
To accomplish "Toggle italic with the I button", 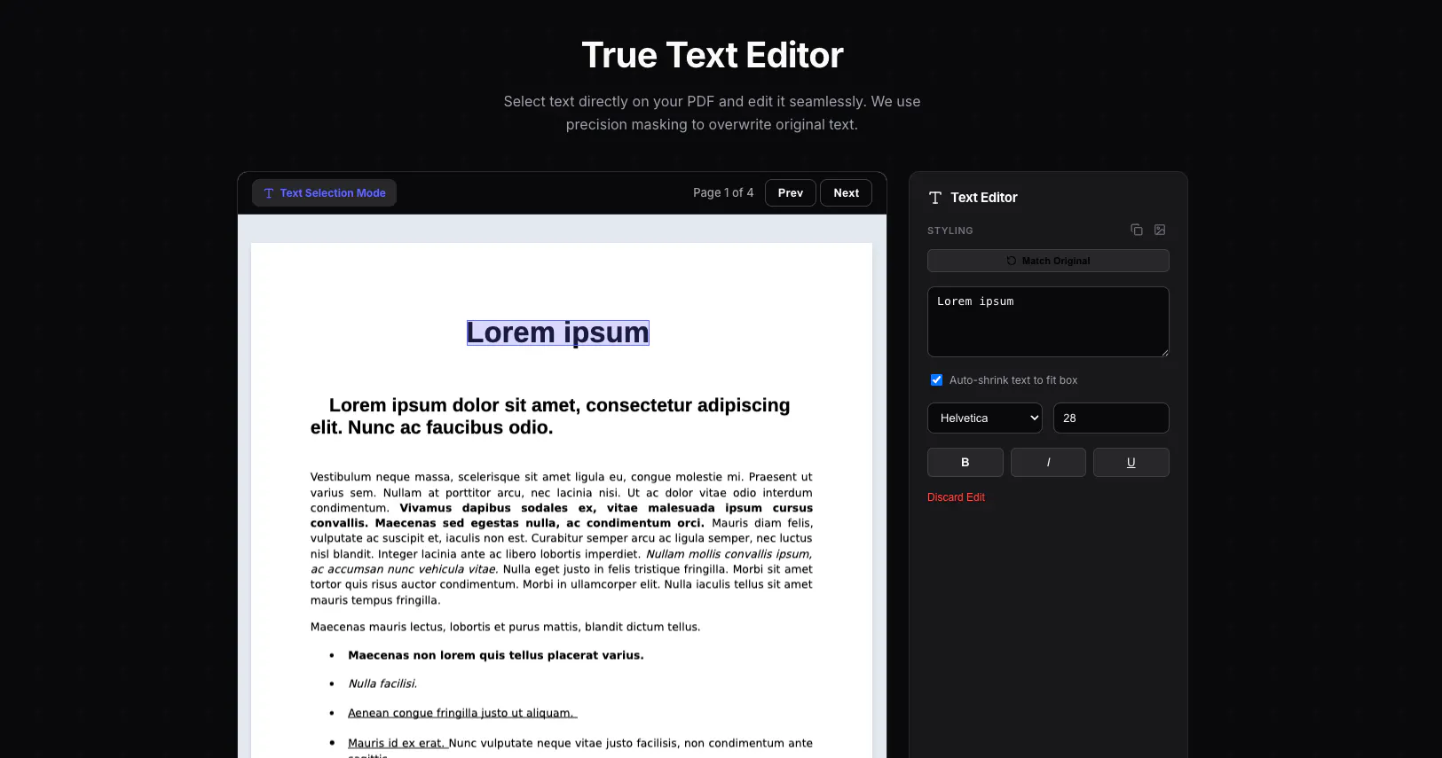I will pyautogui.click(x=1048, y=463).
